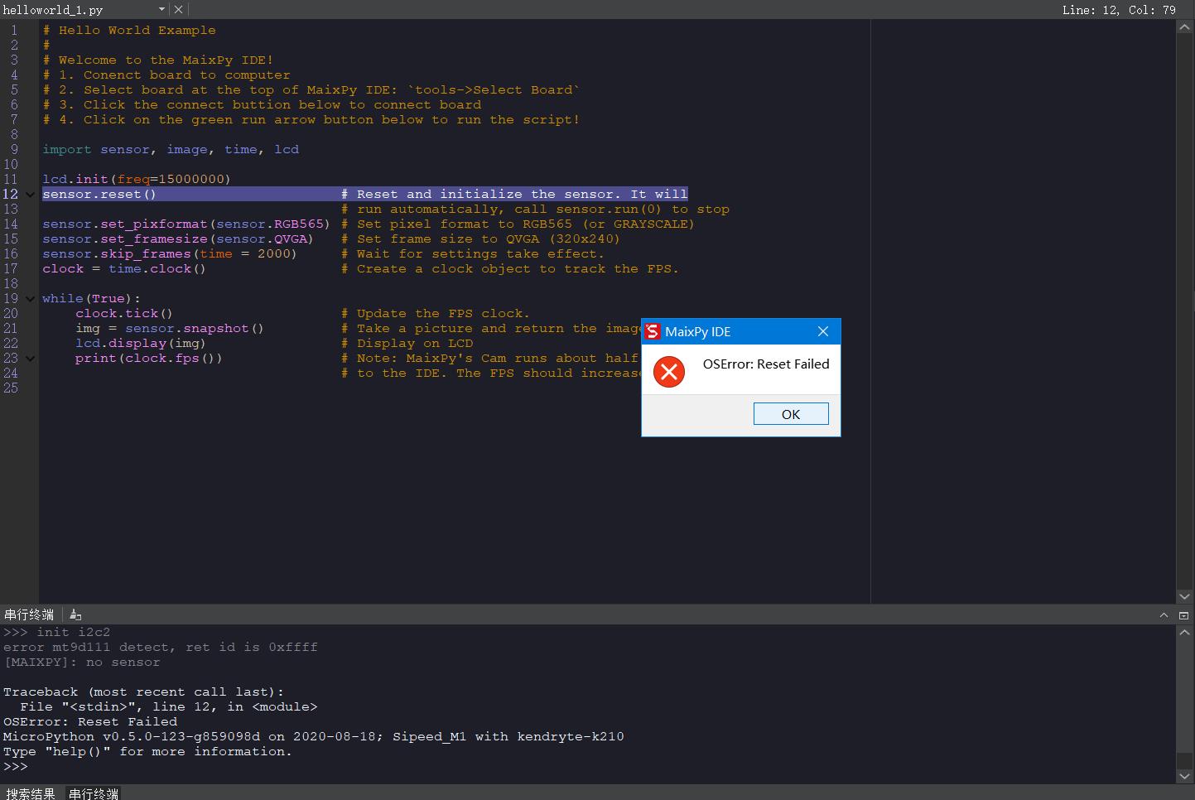
Task: Click the '# Hello World Example' comment
Action: [x=129, y=30]
